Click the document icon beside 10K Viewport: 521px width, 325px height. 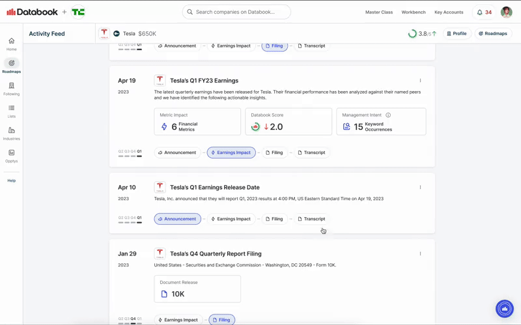click(164, 294)
